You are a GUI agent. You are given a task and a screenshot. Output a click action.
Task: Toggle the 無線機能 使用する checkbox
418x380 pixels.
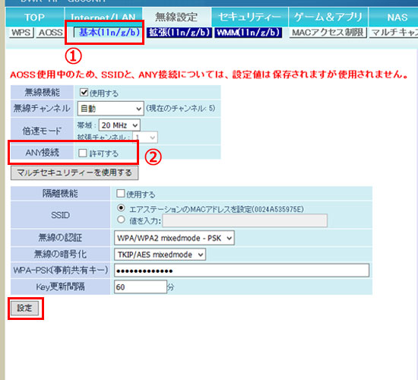pyautogui.click(x=84, y=93)
